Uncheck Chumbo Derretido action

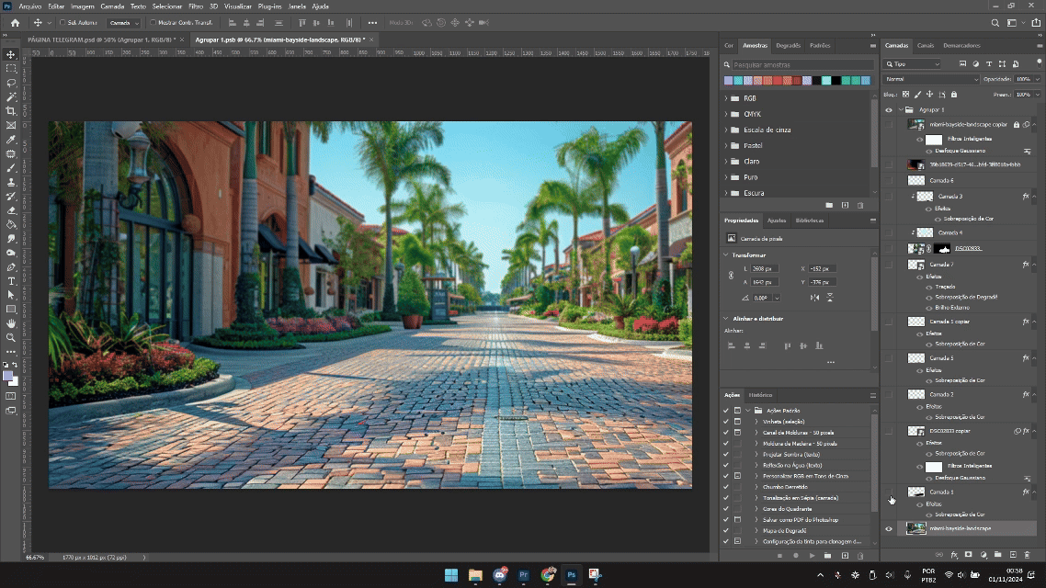pyautogui.click(x=726, y=487)
